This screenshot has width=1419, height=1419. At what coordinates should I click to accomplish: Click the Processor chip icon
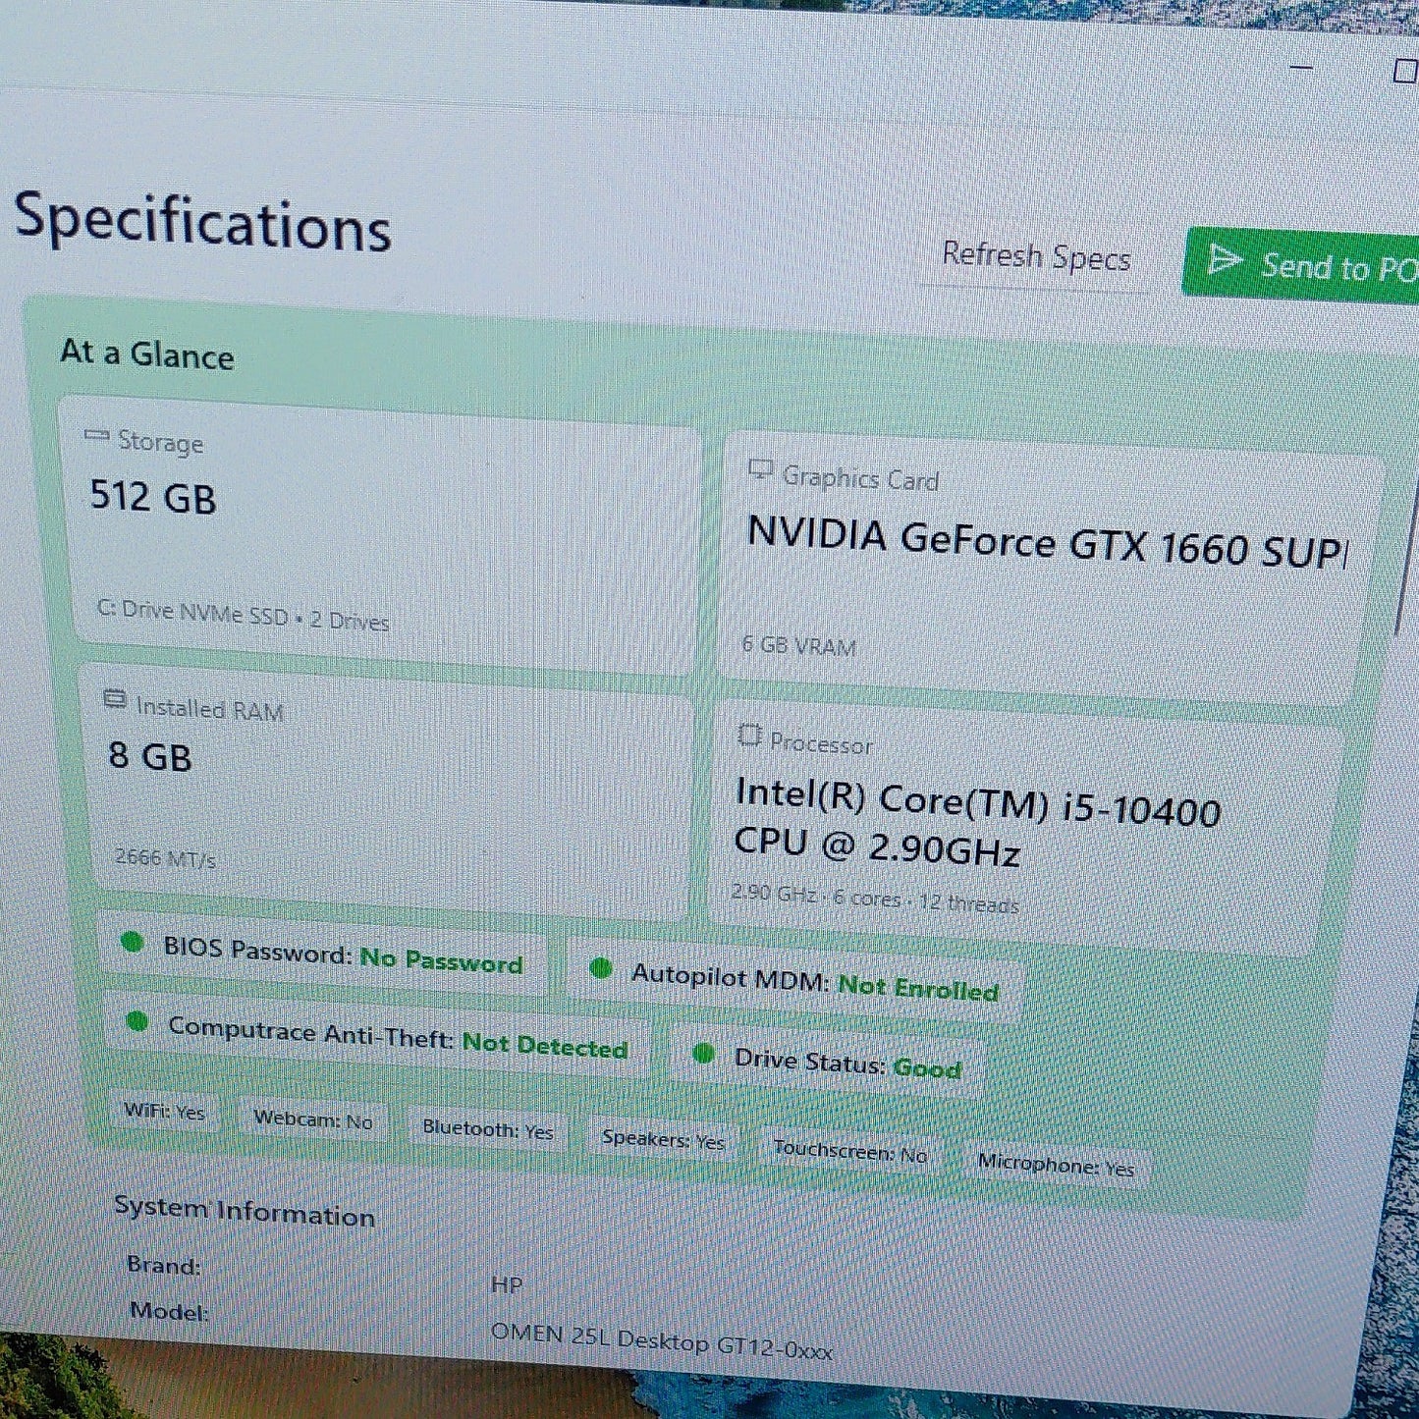[749, 735]
